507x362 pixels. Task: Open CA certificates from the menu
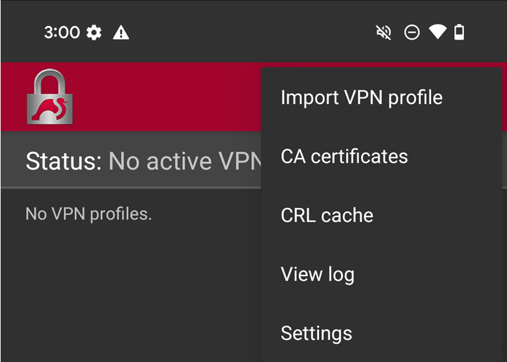344,157
